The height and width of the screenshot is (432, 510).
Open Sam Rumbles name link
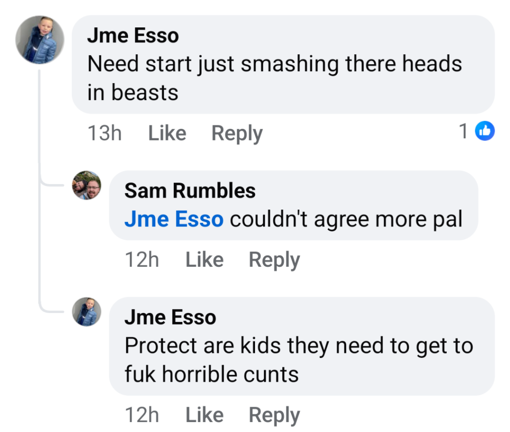[x=190, y=191]
